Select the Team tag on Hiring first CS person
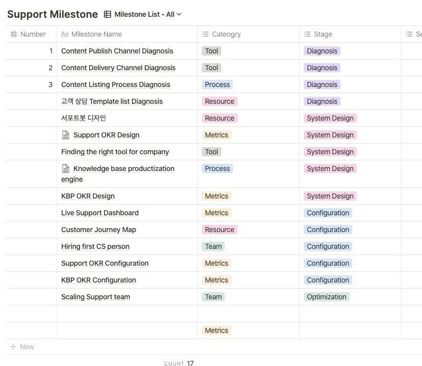 coord(214,246)
